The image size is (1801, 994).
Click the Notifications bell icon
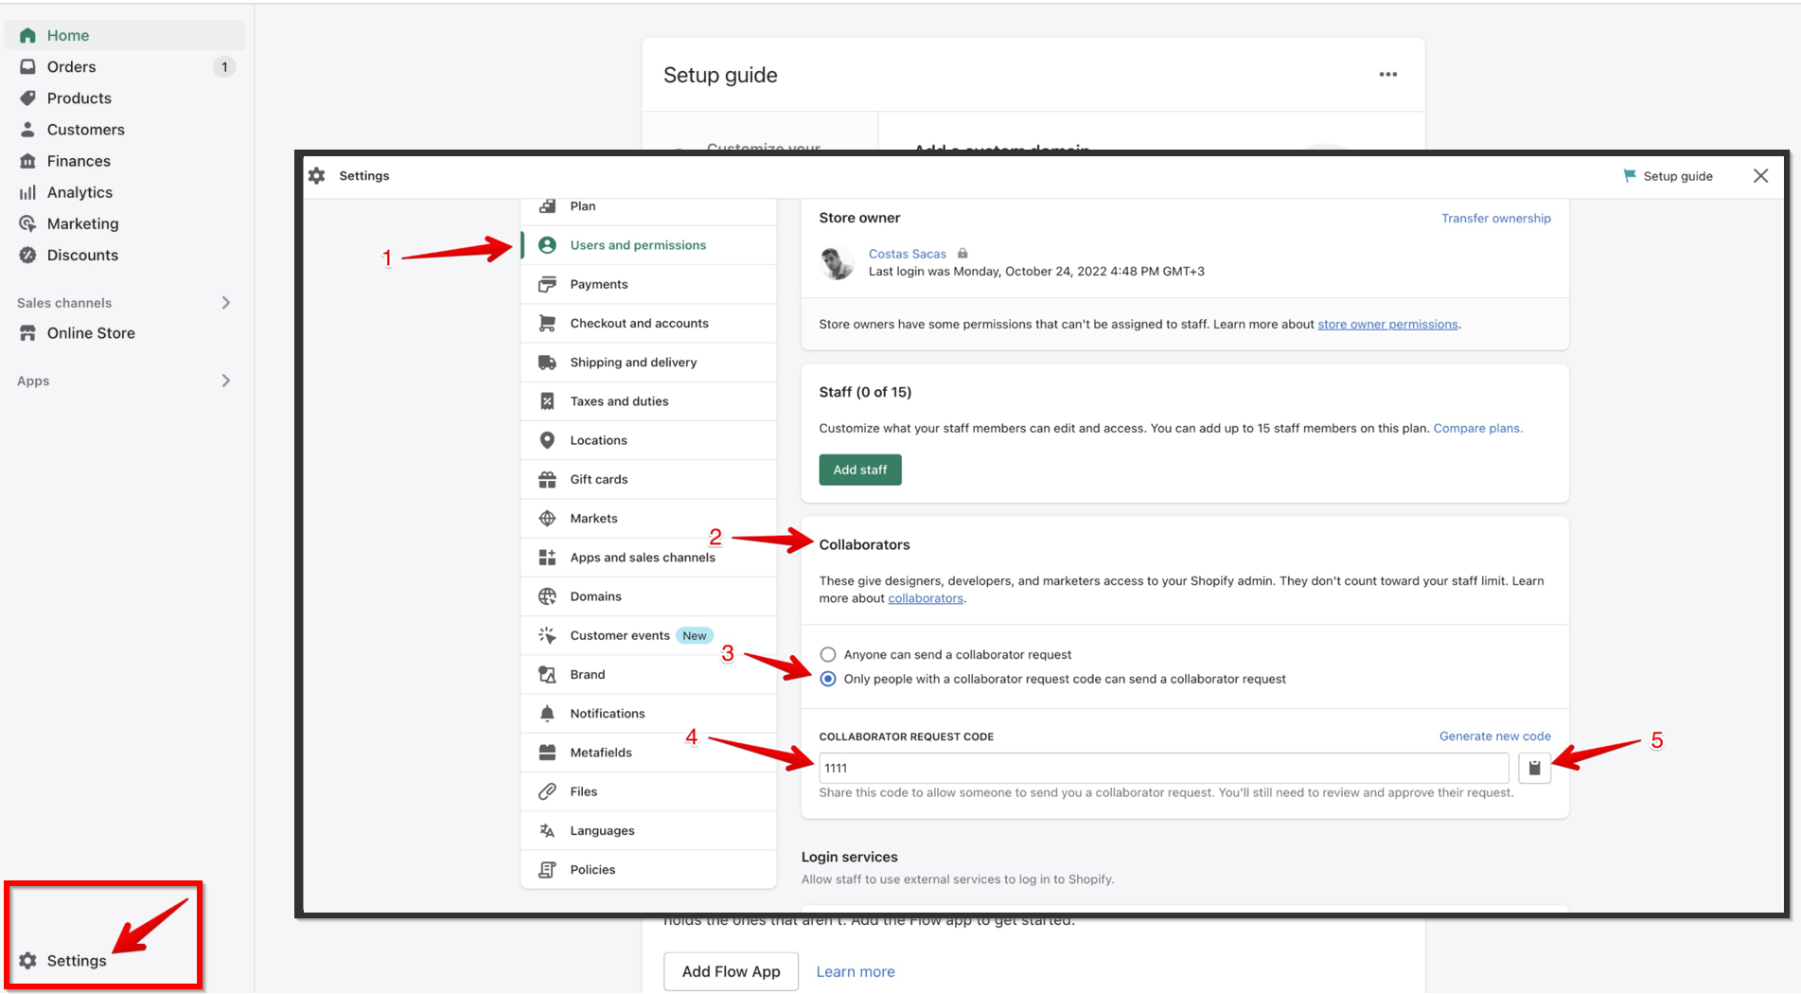coord(547,714)
